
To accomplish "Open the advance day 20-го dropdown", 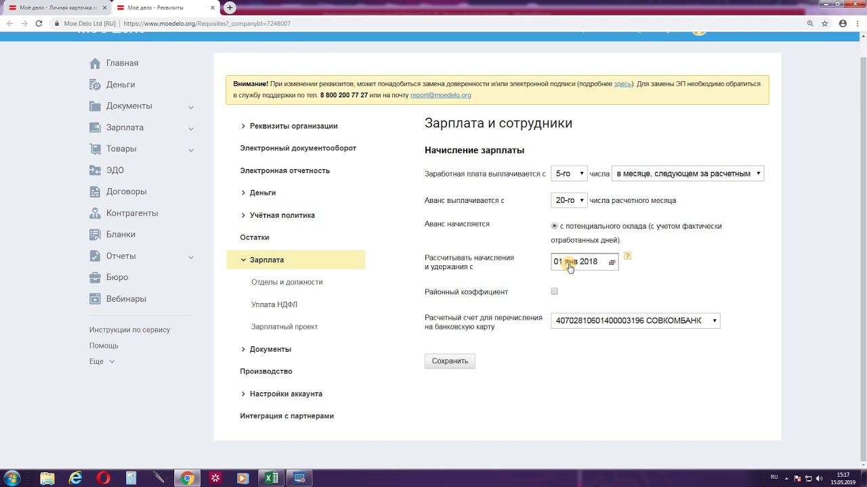I will [x=569, y=200].
